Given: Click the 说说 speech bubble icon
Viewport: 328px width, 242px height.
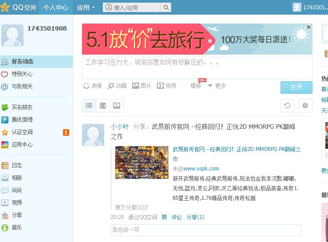Looking at the screenshot, I should [4, 190].
